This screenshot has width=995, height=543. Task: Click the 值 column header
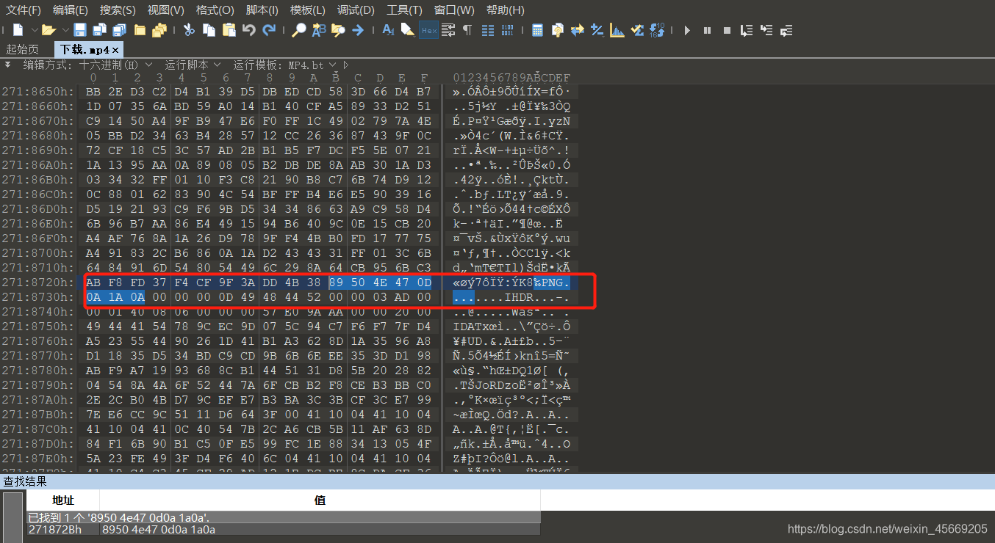coord(320,500)
